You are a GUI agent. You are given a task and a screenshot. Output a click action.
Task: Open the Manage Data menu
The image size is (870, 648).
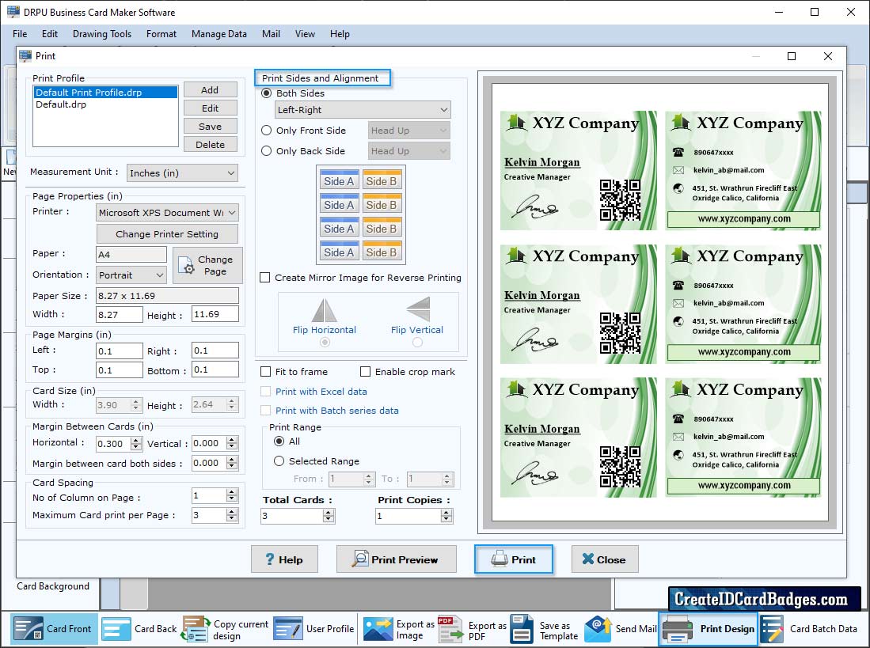pos(219,34)
